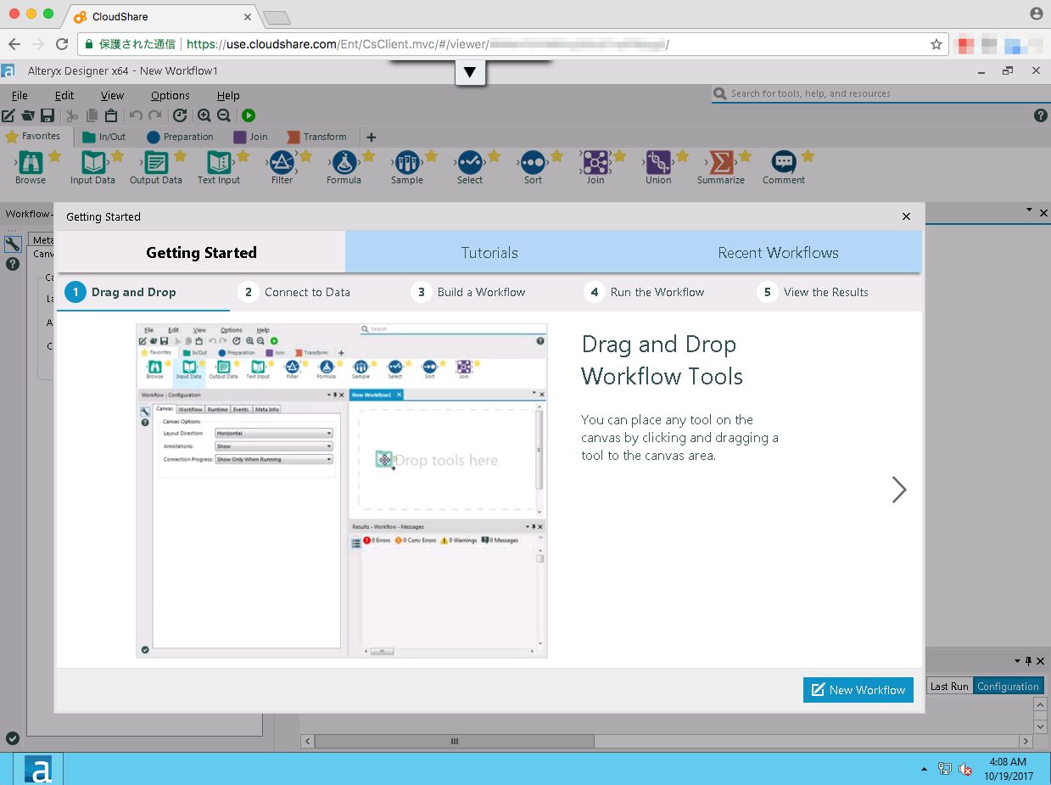This screenshot has width=1051, height=785.
Task: Cut selection with the scissors icon
Action: coord(72,115)
